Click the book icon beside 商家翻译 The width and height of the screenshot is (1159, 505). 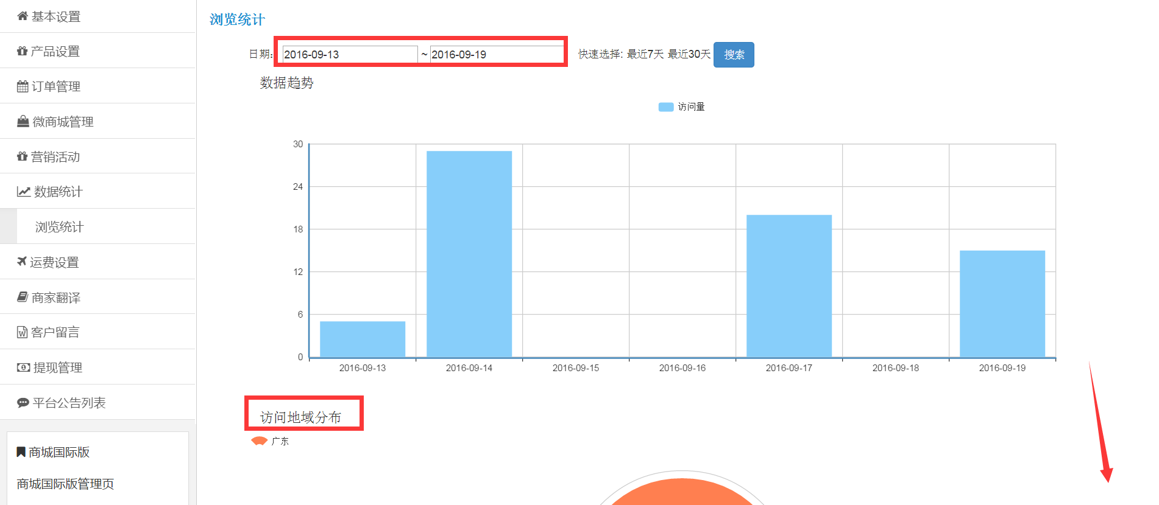point(23,297)
